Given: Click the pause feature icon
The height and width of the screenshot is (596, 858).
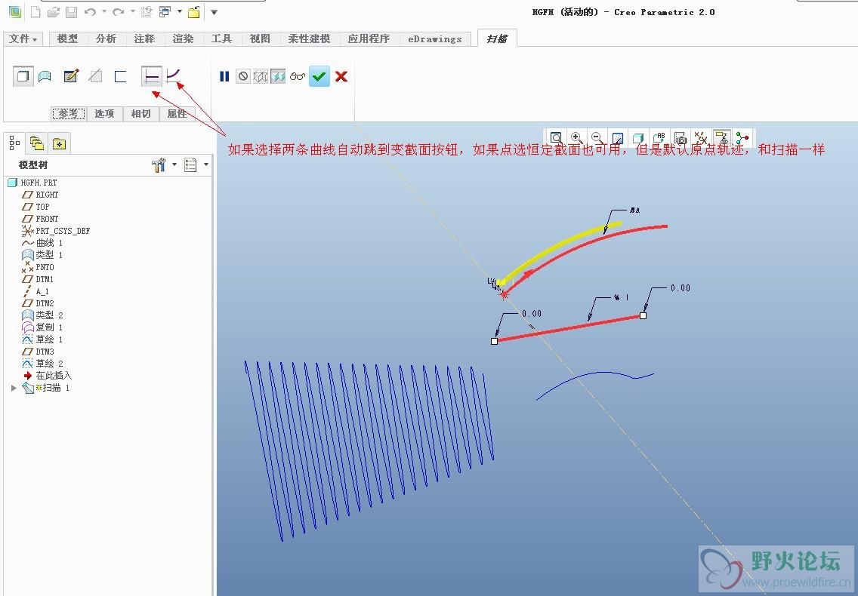Looking at the screenshot, I should (x=224, y=76).
